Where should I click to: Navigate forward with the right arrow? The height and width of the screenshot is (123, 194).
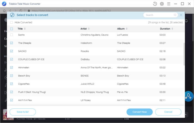click(15, 11)
